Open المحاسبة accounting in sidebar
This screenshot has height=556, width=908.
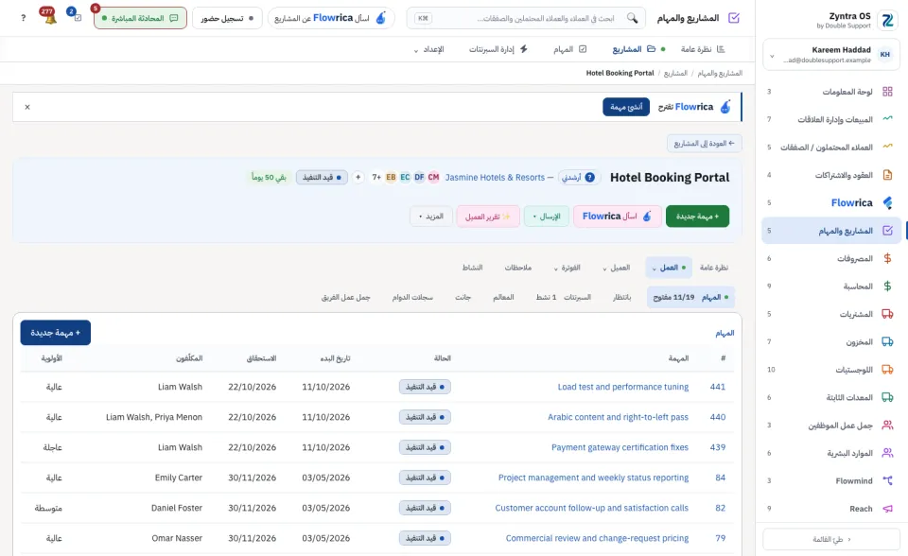point(831,287)
